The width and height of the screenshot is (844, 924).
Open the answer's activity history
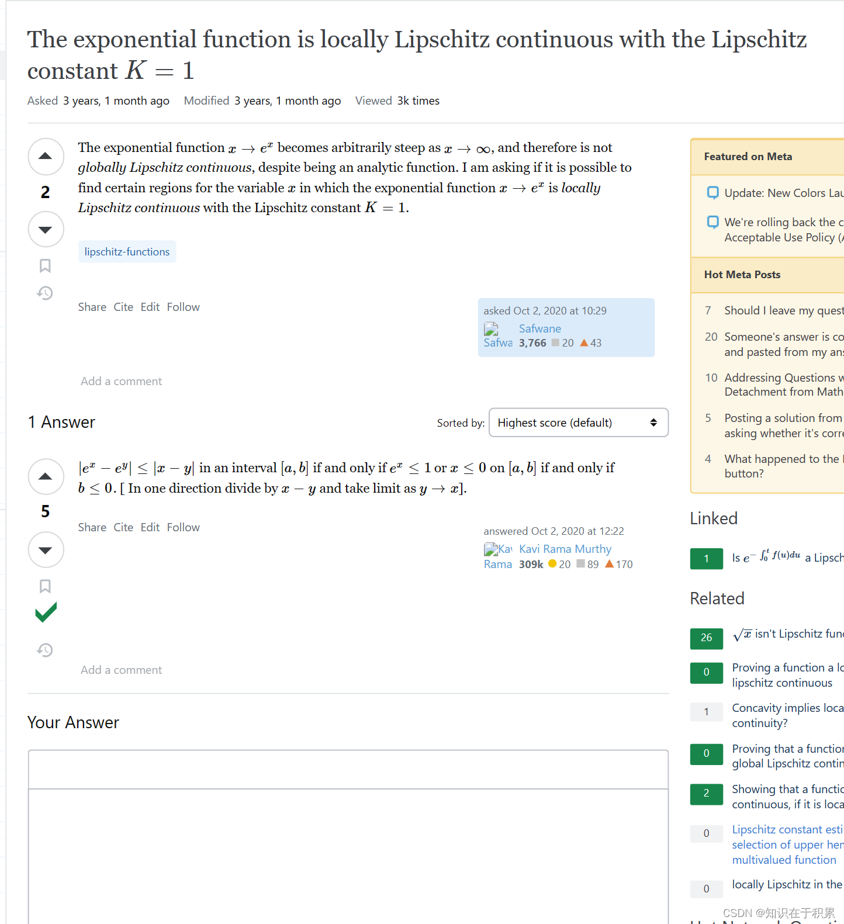click(45, 650)
